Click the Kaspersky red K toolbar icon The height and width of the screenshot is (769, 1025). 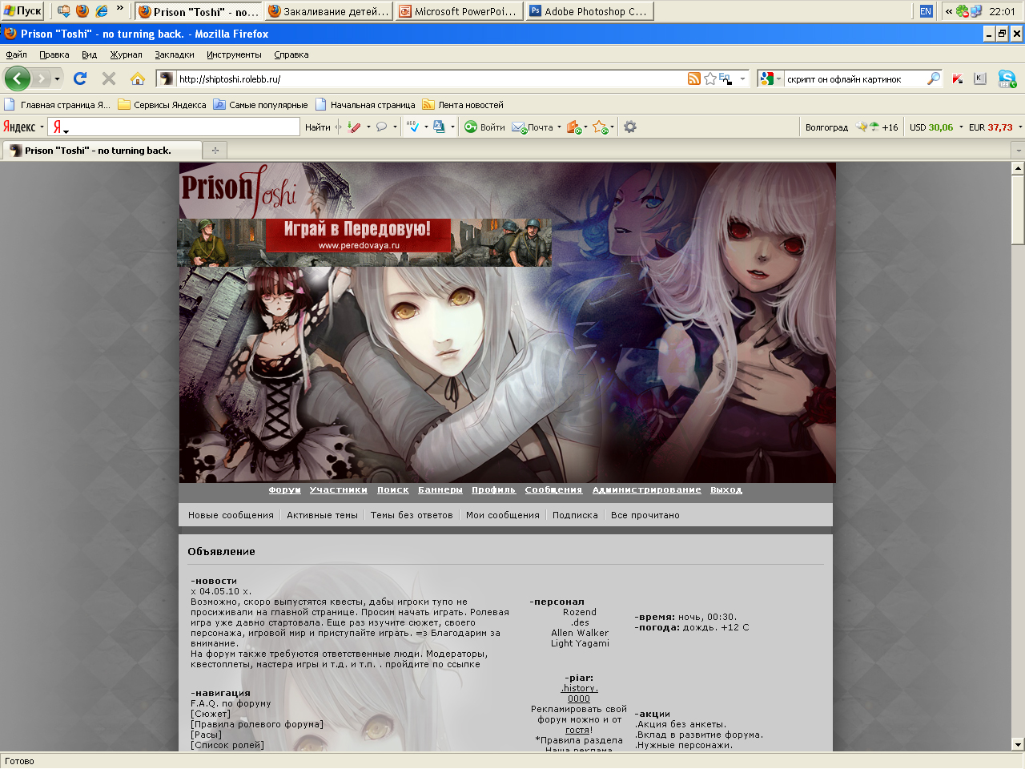[958, 79]
